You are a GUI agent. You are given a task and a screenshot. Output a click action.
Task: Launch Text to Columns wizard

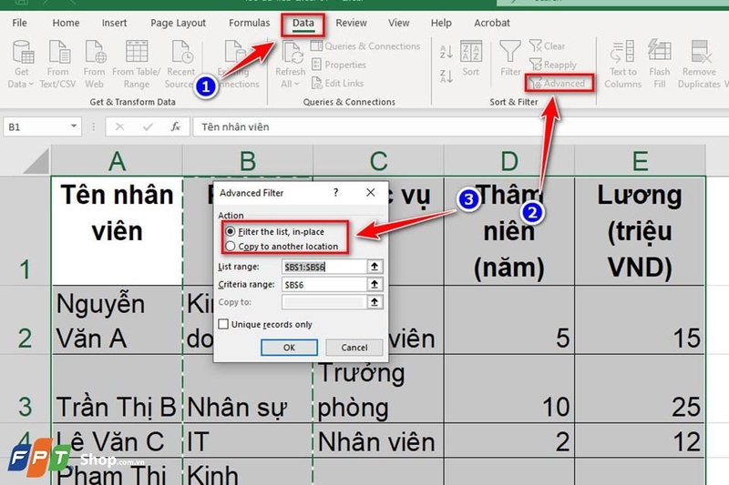tap(622, 64)
